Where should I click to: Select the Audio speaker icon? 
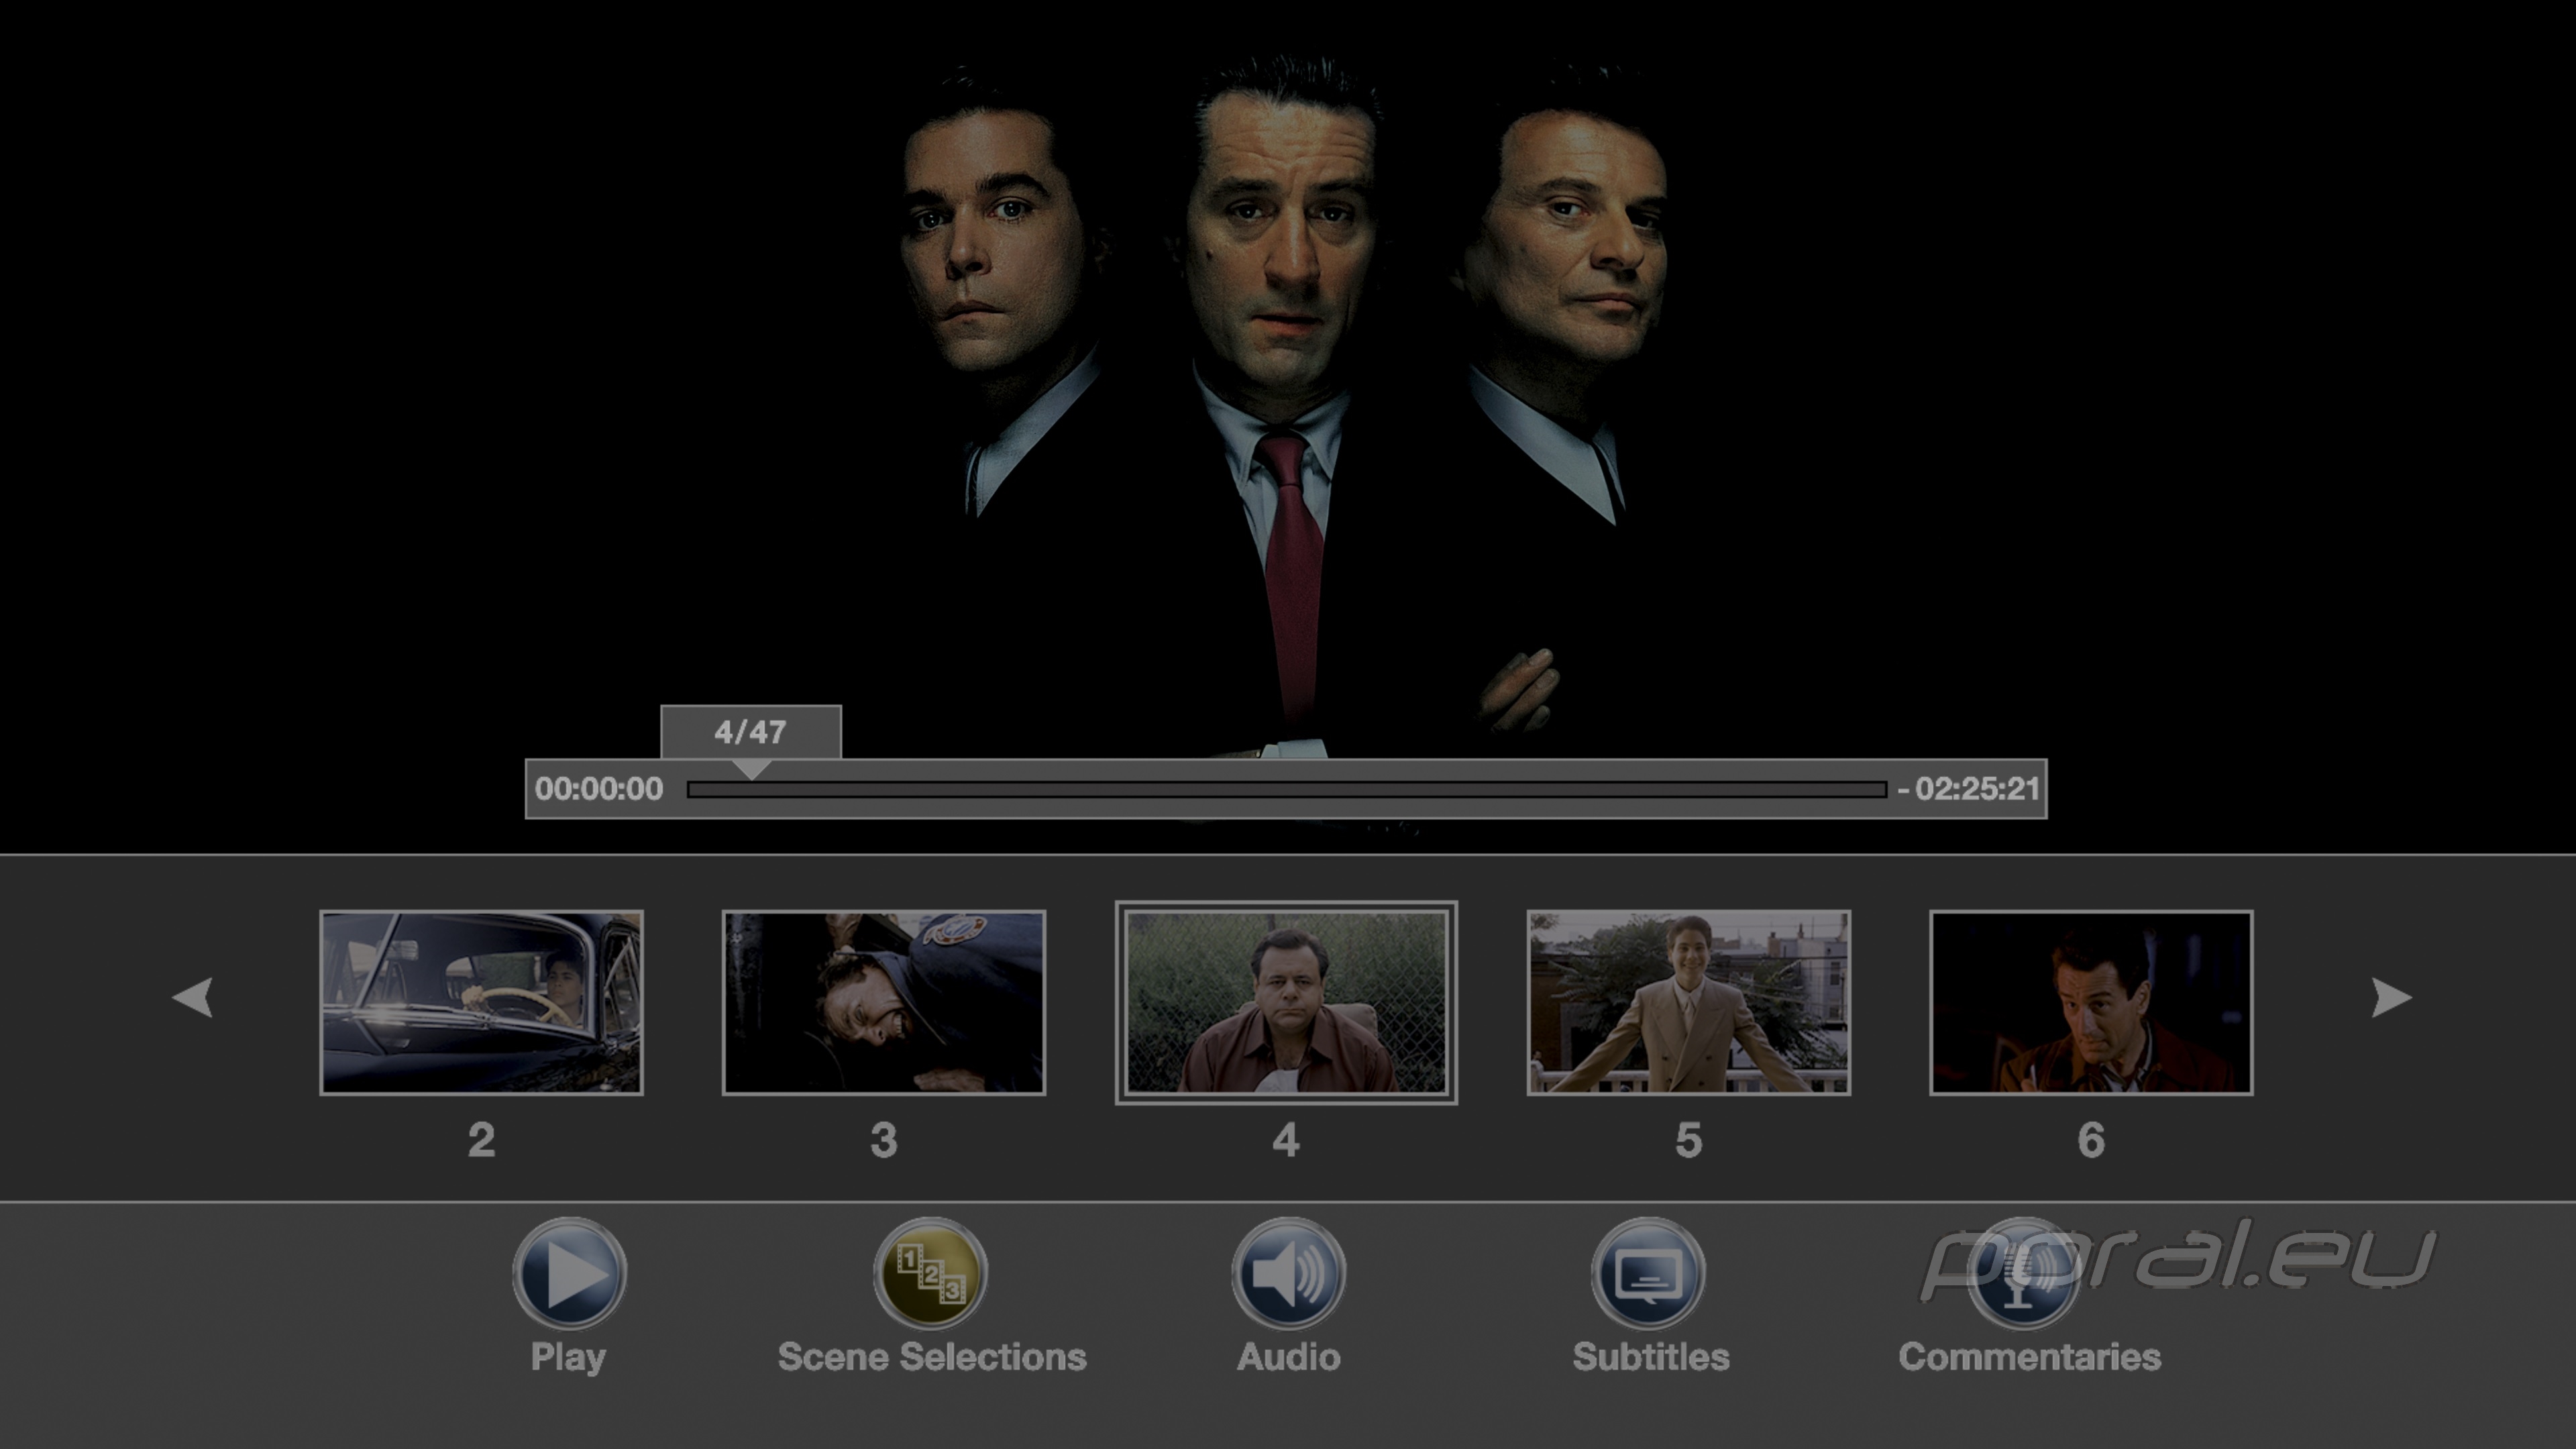tap(1288, 1273)
